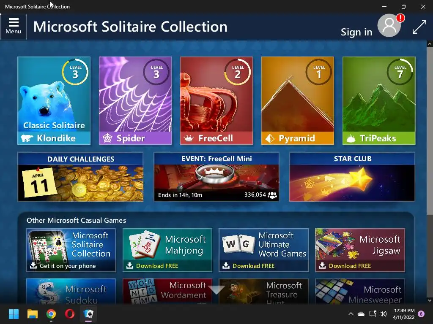Click the Solitaire Collection taskbar icon

(88, 314)
